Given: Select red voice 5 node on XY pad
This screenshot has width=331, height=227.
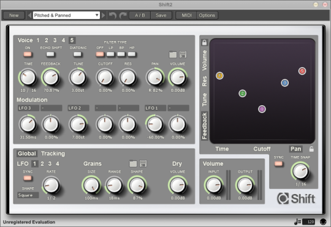Looking at the screenshot, I should point(302,71).
